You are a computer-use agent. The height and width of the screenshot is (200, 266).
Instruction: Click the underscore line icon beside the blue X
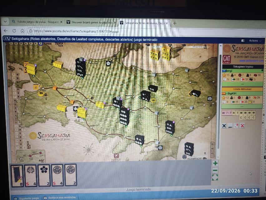click(x=230, y=126)
